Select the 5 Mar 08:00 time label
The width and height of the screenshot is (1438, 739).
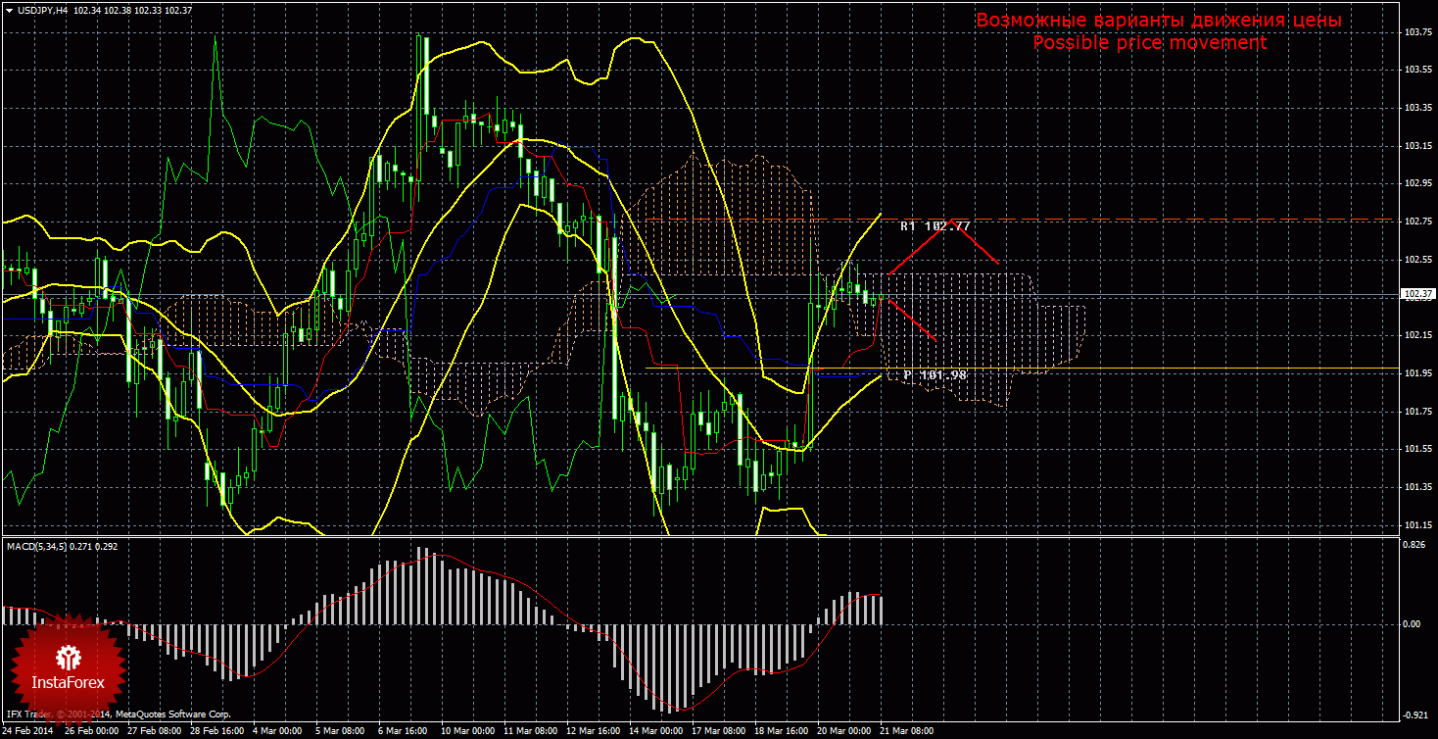(x=342, y=731)
